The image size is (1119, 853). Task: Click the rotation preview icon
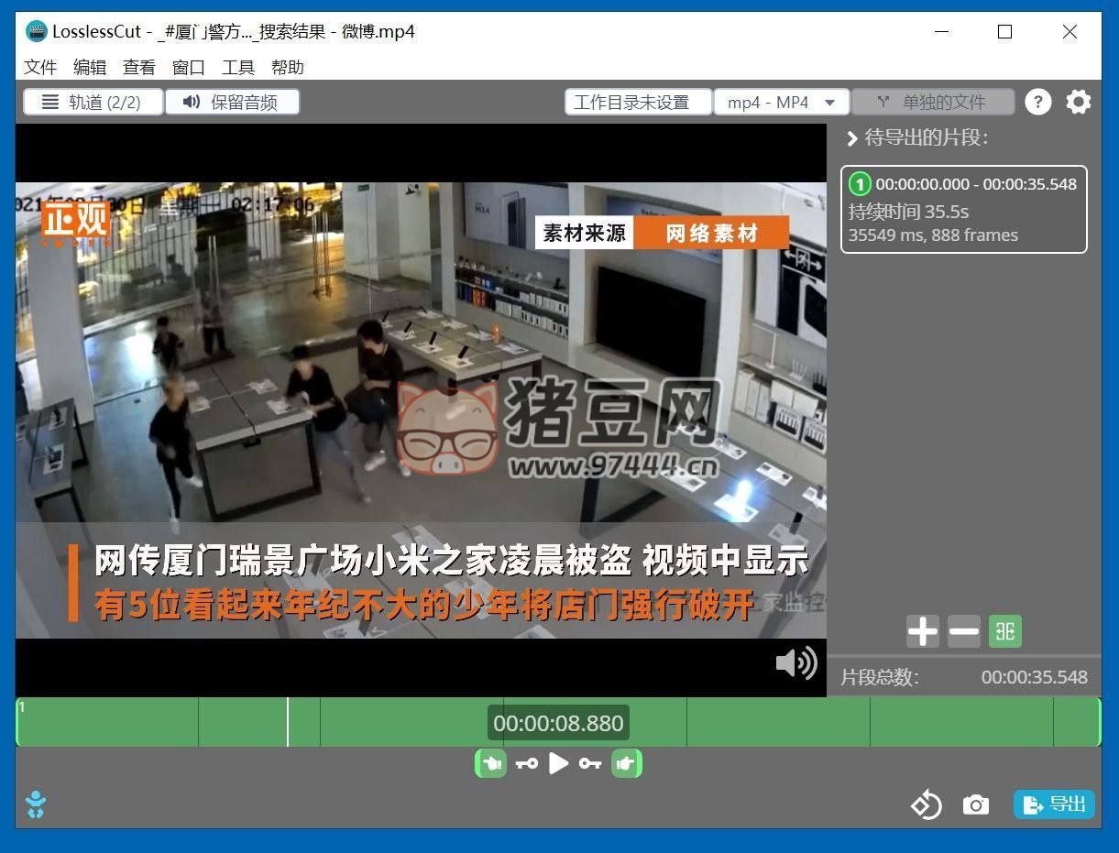926,804
